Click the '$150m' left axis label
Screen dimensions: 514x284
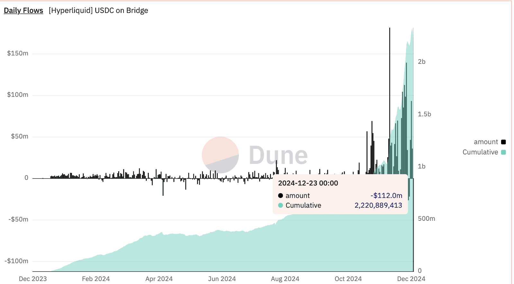pos(18,53)
